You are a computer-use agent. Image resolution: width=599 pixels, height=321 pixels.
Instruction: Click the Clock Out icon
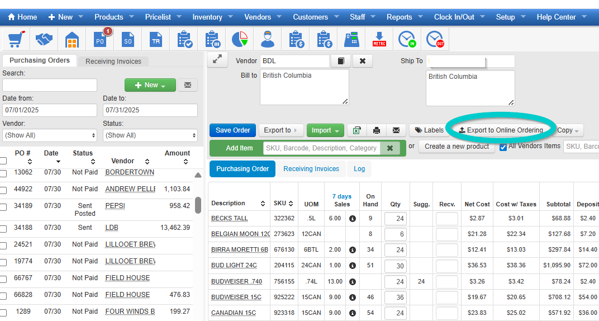pos(435,39)
